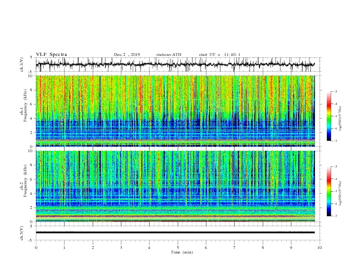Image resolution: width=360 pixels, height=278 pixels.
Task: Click the ch.1(V) waveform axis label
Action: point(22,65)
